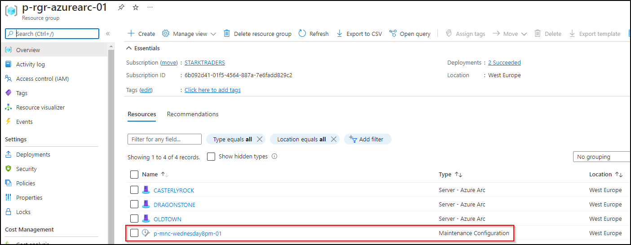Viewport: 631px width, 245px height.
Task: Click the DRAGONSTONE server icon
Action: 146,204
